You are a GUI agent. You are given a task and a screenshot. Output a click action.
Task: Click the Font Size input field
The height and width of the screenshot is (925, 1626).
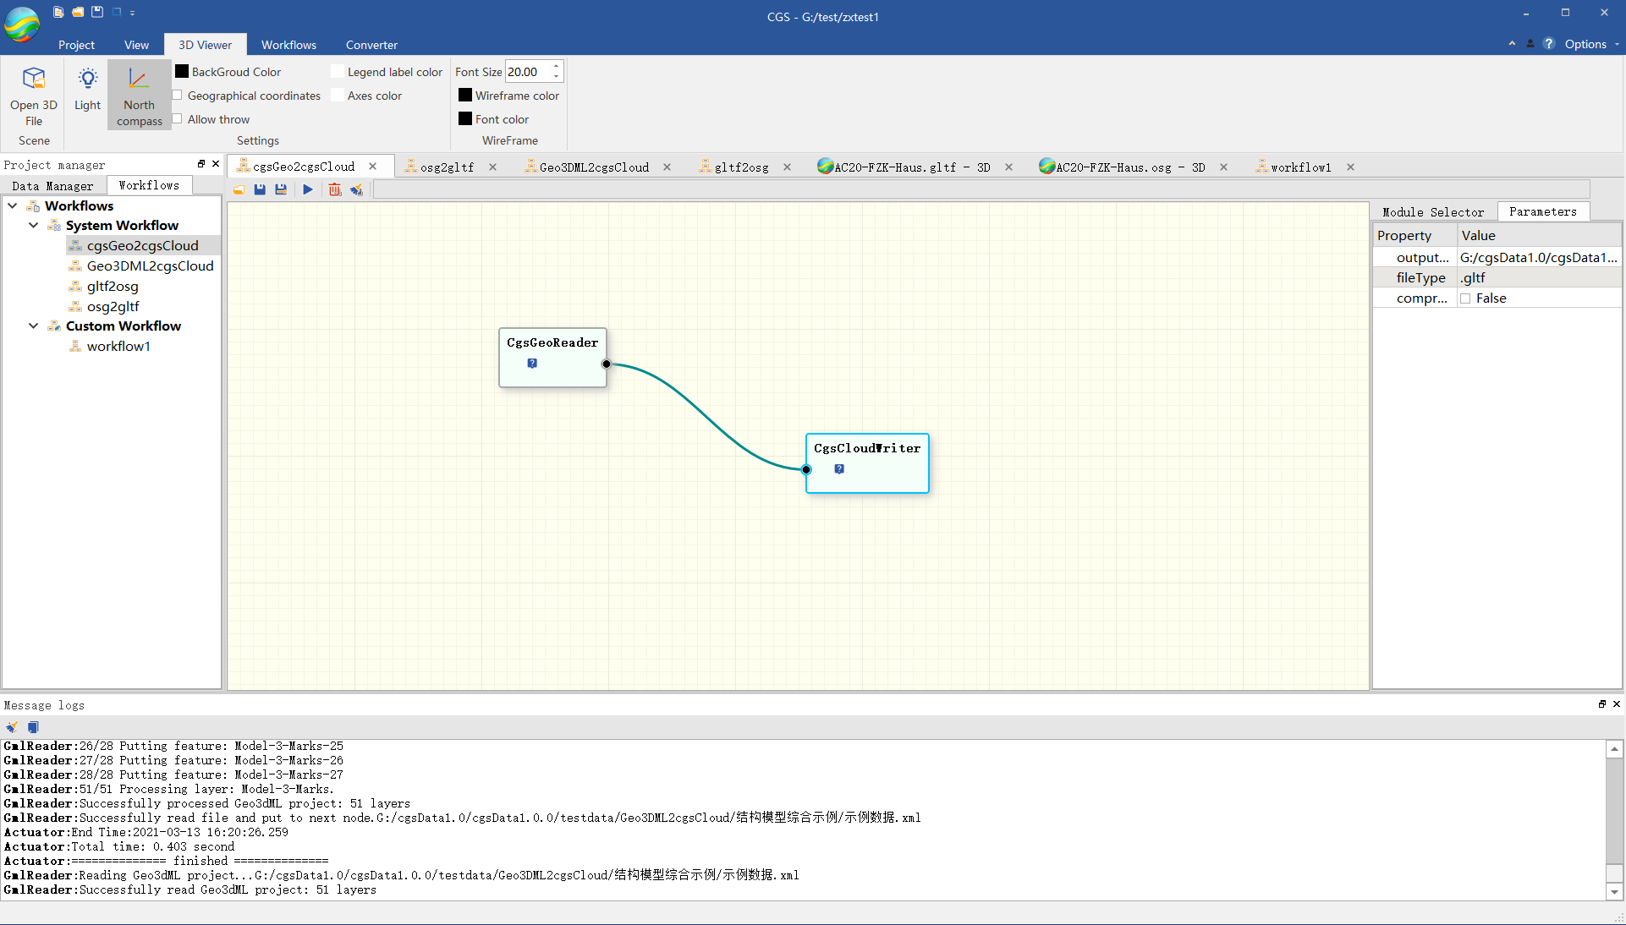click(x=528, y=72)
